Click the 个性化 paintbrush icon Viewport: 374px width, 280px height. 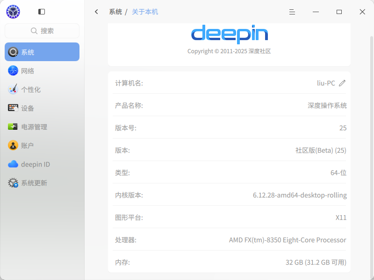point(13,89)
